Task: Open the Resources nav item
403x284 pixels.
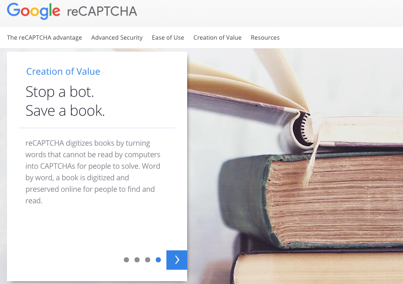Action: click(265, 37)
